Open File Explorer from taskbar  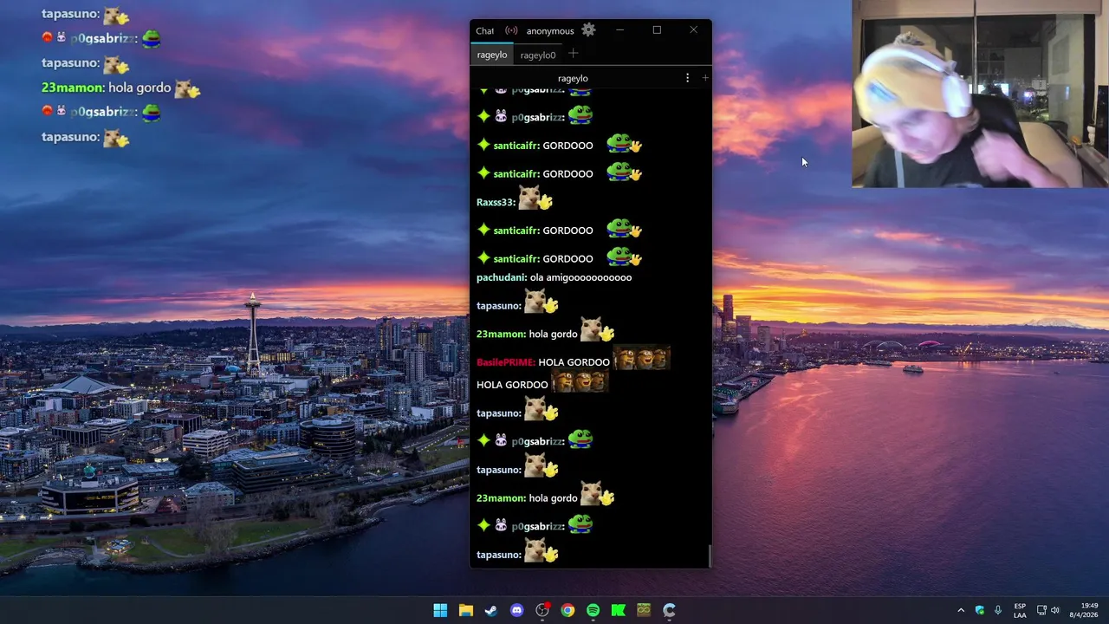pos(465,610)
